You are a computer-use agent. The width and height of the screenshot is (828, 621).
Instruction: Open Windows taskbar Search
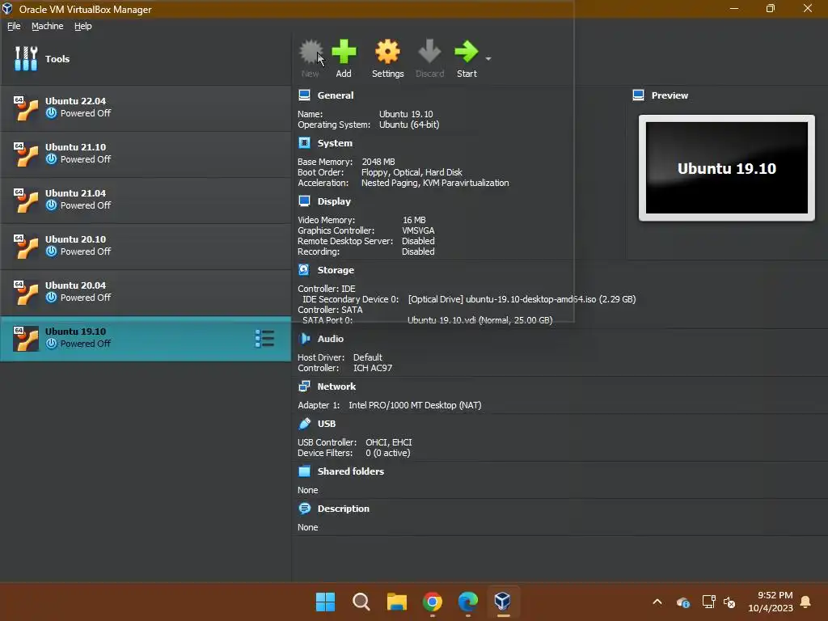click(361, 602)
